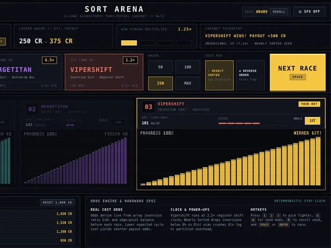Click the HOTKEYS heading
The width and height of the screenshot is (331, 248).
[x=259, y=210]
